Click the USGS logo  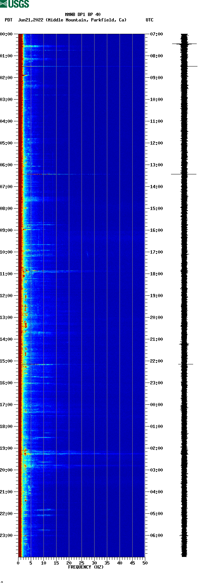(14, 4)
